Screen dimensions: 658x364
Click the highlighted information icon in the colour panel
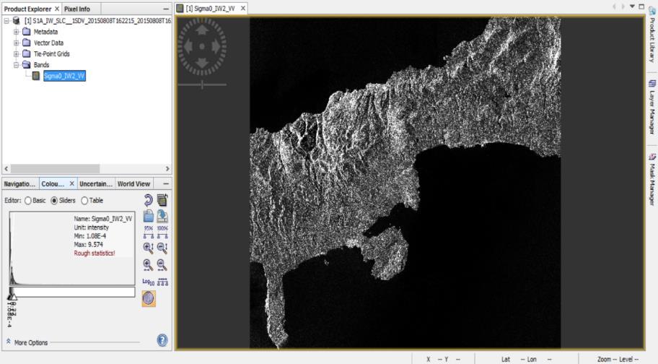149,298
